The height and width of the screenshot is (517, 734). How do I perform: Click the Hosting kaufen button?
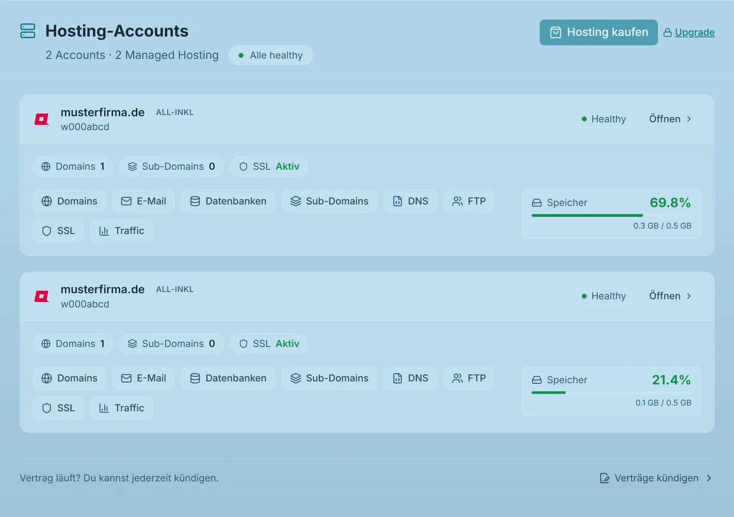point(598,32)
